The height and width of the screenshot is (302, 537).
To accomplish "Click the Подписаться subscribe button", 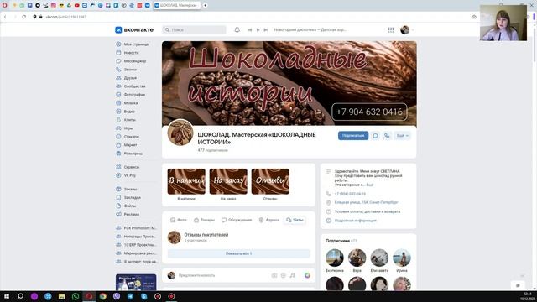I will pyautogui.click(x=353, y=136).
